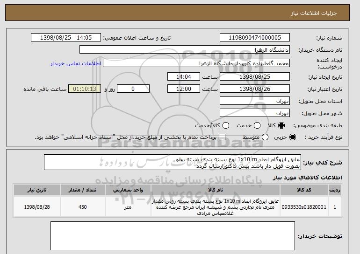The image size is (360, 254).
Task: Click the product name cell عایق ایزوگام
Action: [x=216, y=207]
